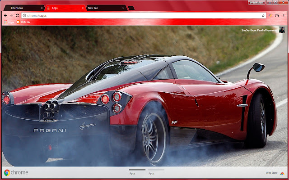This screenshot has height=180, width=289.
Task: Open Apps shortcut in the bookmarks bar
Action: [x=9, y=22]
